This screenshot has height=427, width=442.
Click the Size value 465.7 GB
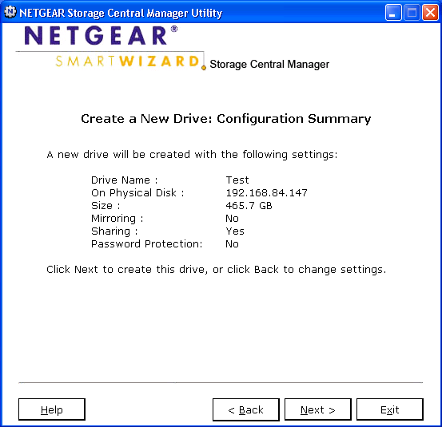tap(249, 205)
